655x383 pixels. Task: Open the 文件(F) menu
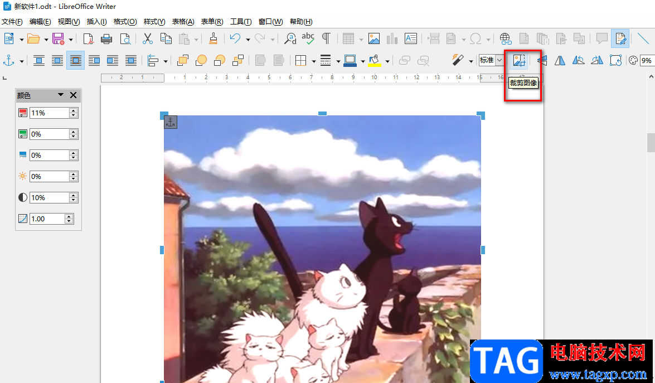pyautogui.click(x=12, y=22)
